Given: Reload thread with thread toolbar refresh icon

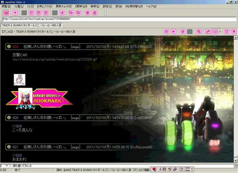Looking at the screenshot, I should [182, 32].
